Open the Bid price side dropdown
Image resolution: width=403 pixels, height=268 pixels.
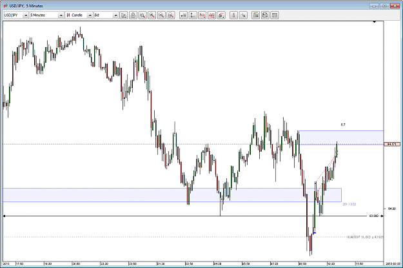click(106, 15)
